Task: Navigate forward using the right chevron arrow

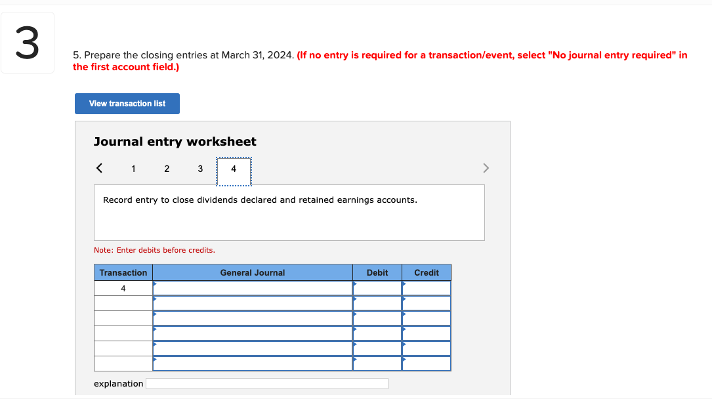Action: (486, 168)
